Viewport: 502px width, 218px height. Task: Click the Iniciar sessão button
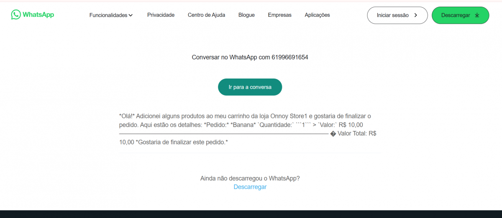pos(397,15)
